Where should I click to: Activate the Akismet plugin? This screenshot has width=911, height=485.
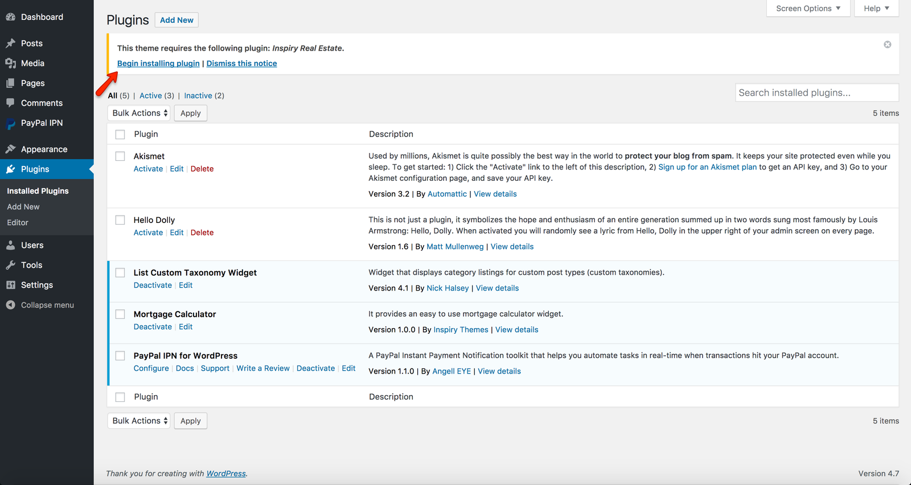(x=148, y=169)
